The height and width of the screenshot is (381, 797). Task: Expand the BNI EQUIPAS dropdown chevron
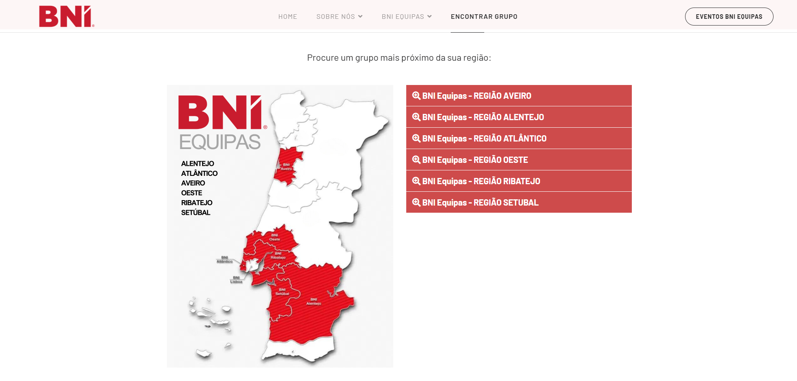429,16
